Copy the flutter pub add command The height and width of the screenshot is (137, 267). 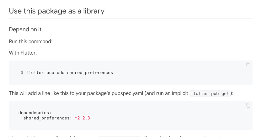[248, 65]
